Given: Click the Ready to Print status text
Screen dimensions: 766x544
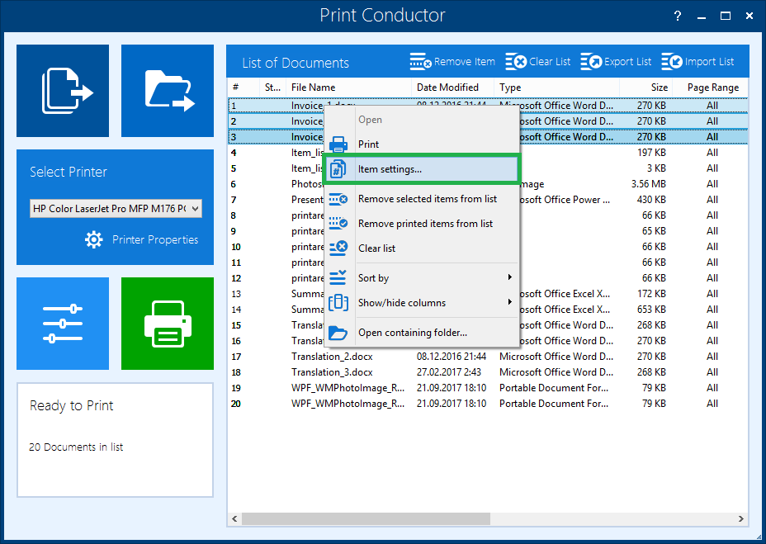Looking at the screenshot, I should tap(71, 405).
